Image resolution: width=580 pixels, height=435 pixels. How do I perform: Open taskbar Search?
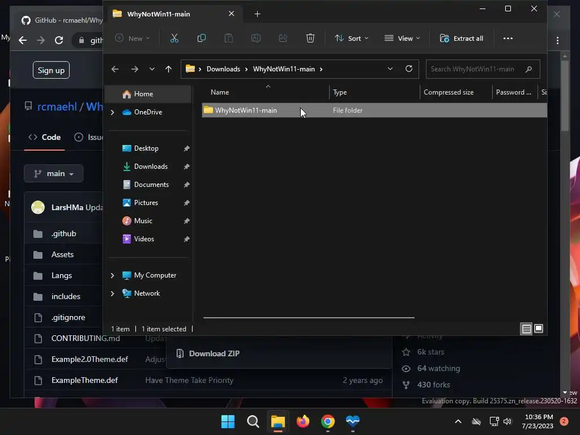tap(253, 421)
